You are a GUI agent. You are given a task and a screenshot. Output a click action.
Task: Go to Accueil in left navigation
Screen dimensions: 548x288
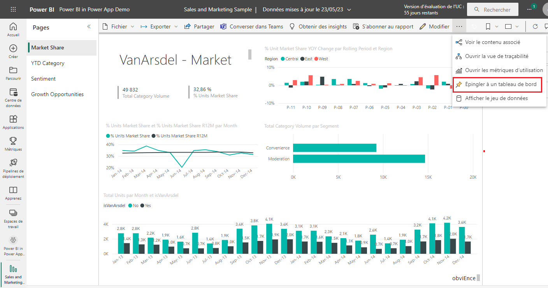[13, 30]
